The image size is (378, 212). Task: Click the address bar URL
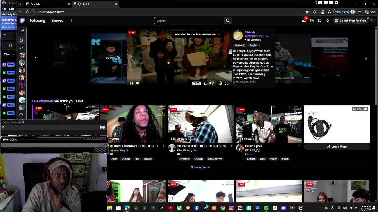(51, 12)
